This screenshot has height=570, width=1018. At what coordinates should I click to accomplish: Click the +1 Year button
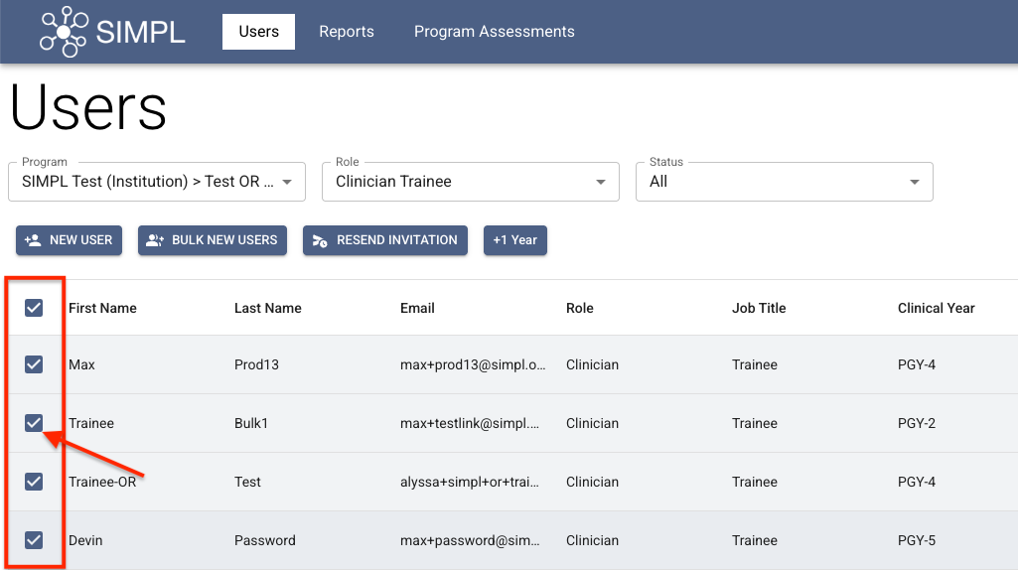pos(514,240)
